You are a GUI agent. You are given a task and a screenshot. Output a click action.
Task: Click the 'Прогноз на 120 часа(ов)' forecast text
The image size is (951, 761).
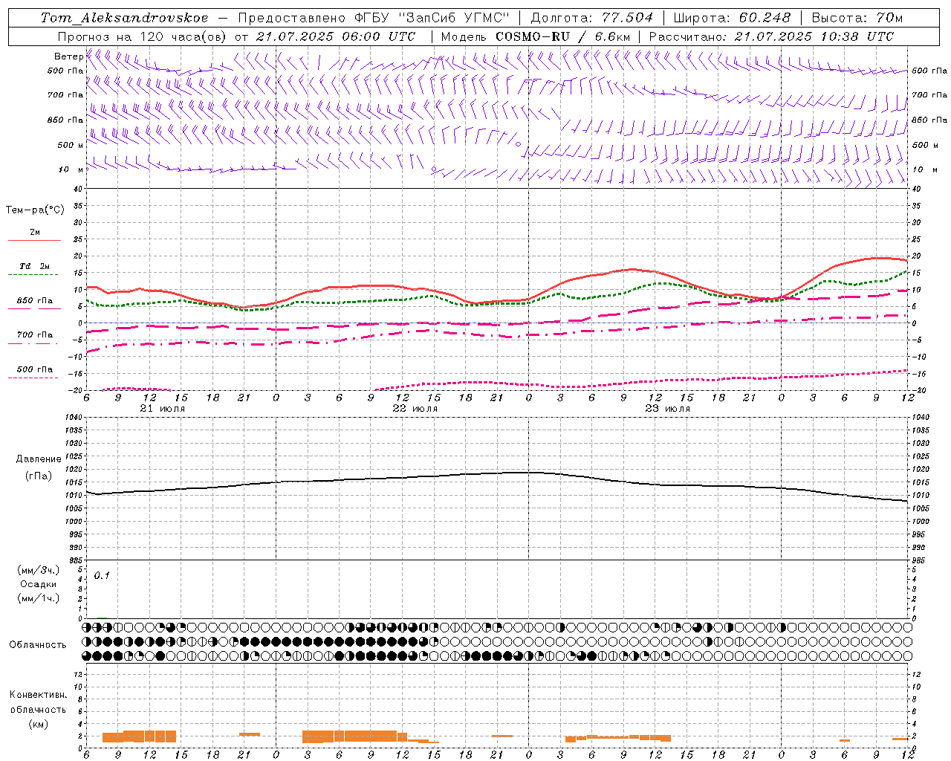(143, 36)
